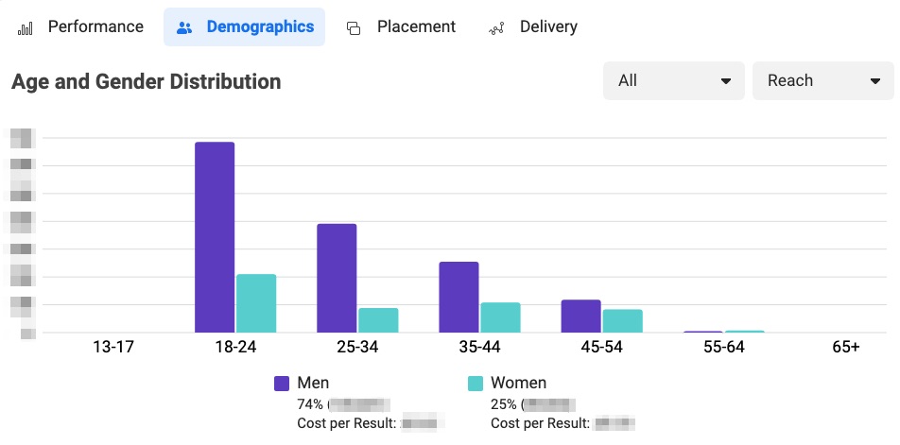900x445 pixels.
Task: Click the Performance bar chart icon
Action: [26, 28]
